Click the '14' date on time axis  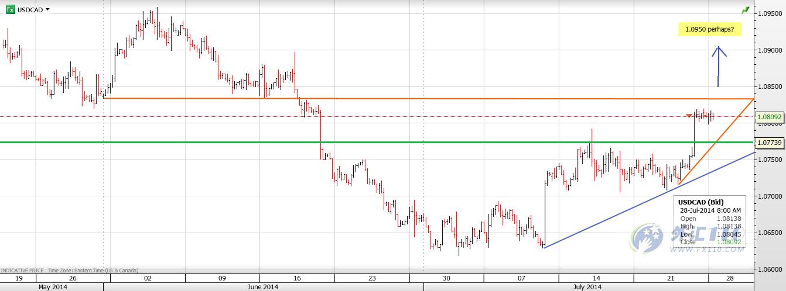596,278
